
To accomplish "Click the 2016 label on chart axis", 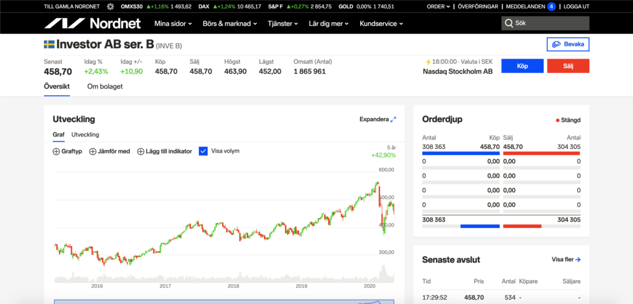I will click(97, 286).
